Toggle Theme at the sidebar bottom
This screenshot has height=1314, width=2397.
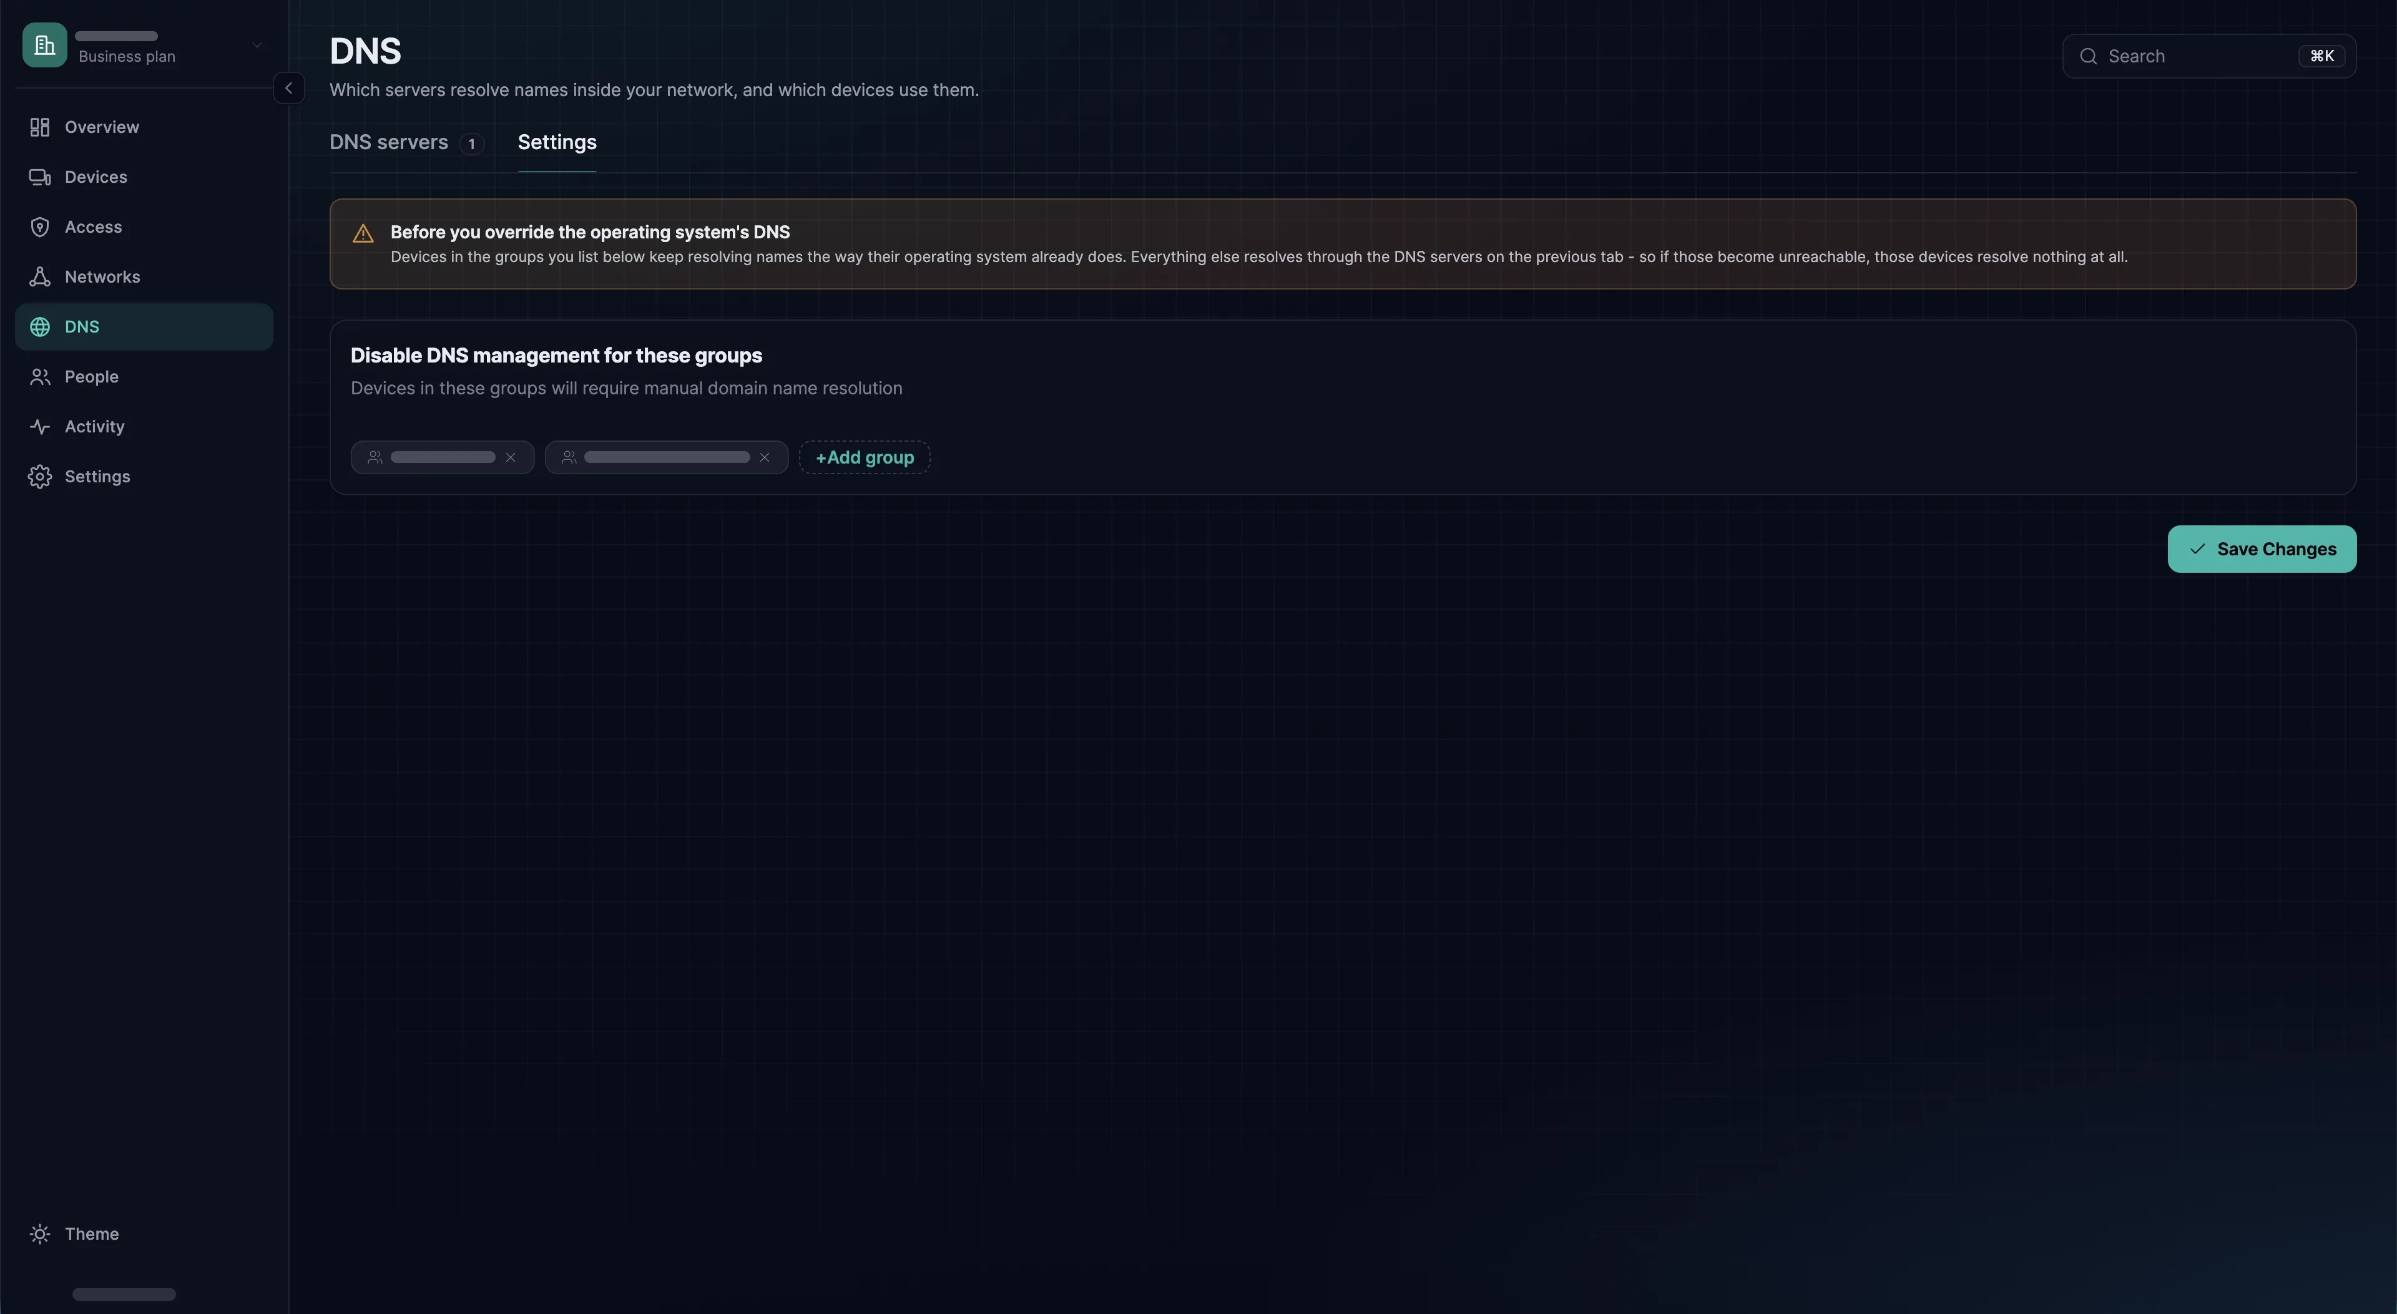pyautogui.click(x=144, y=1234)
